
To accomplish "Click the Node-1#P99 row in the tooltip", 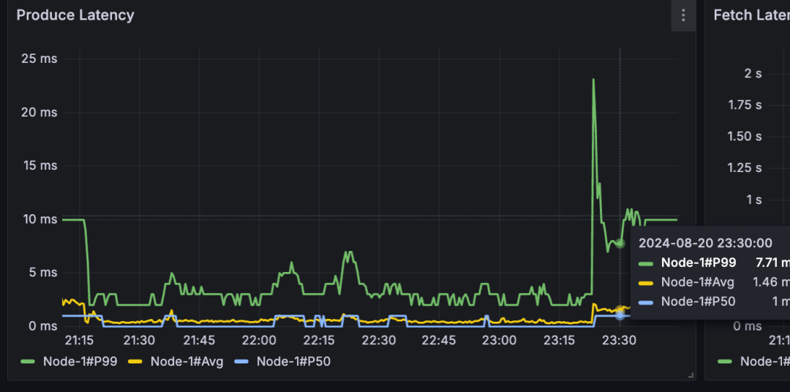I will [714, 263].
